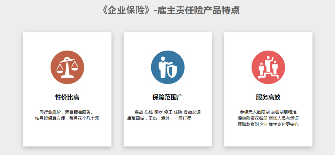Select the 保单附带花名册 text line

point(252,118)
